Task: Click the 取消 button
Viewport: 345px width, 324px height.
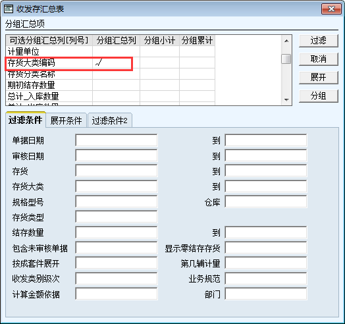Action: point(319,59)
